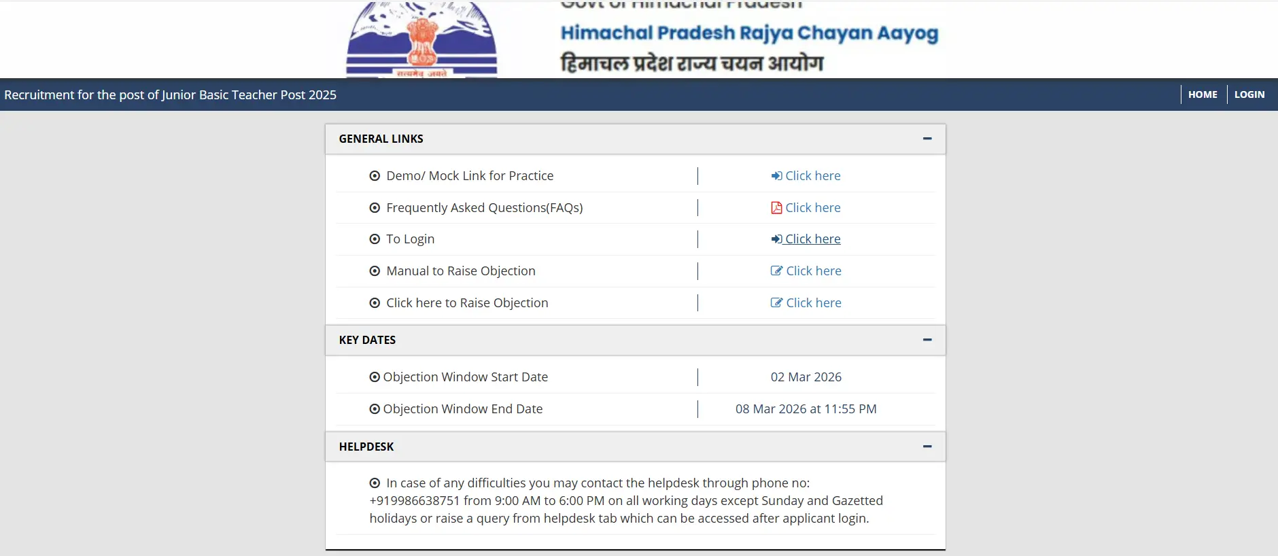Go to the HOME menu item

[x=1203, y=94]
